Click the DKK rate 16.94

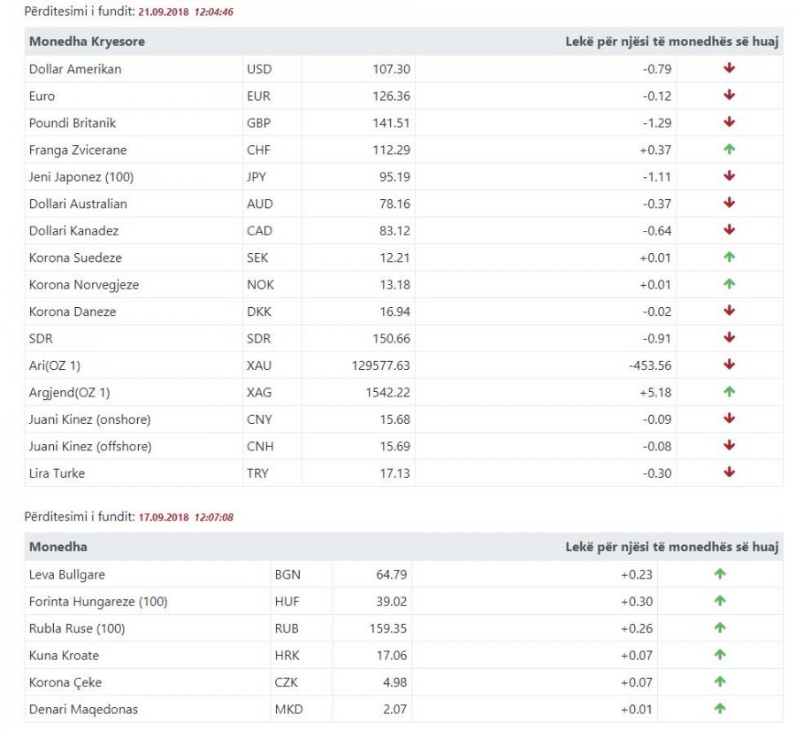tap(394, 311)
